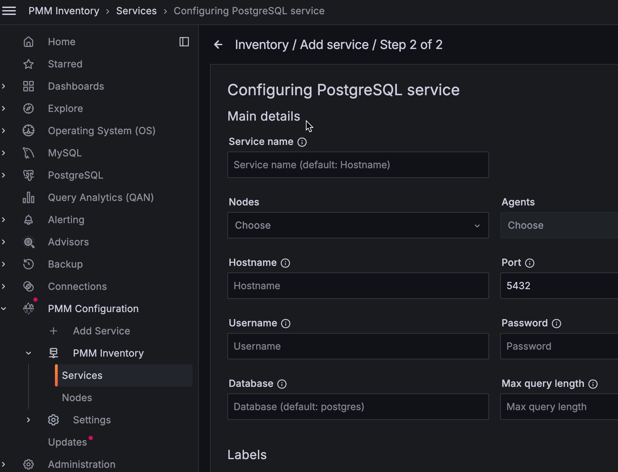Show info tooltip for Service name
The height and width of the screenshot is (472, 618).
tap(302, 142)
